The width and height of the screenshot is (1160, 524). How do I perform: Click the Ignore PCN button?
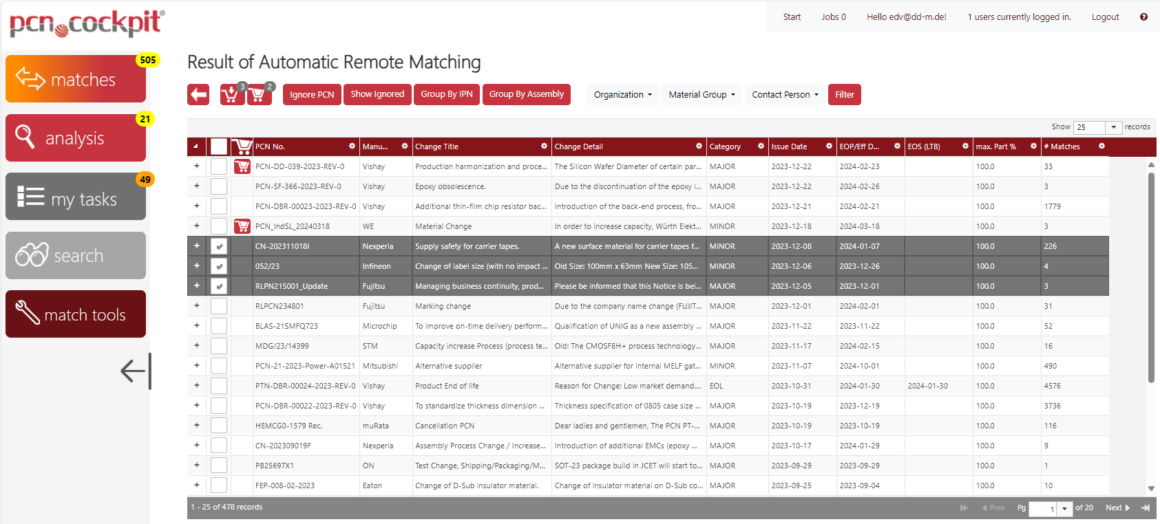coord(312,95)
